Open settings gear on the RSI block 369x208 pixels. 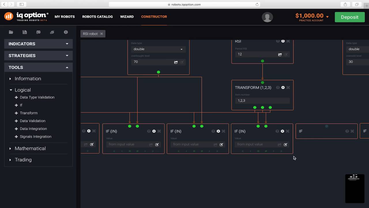click(283, 41)
